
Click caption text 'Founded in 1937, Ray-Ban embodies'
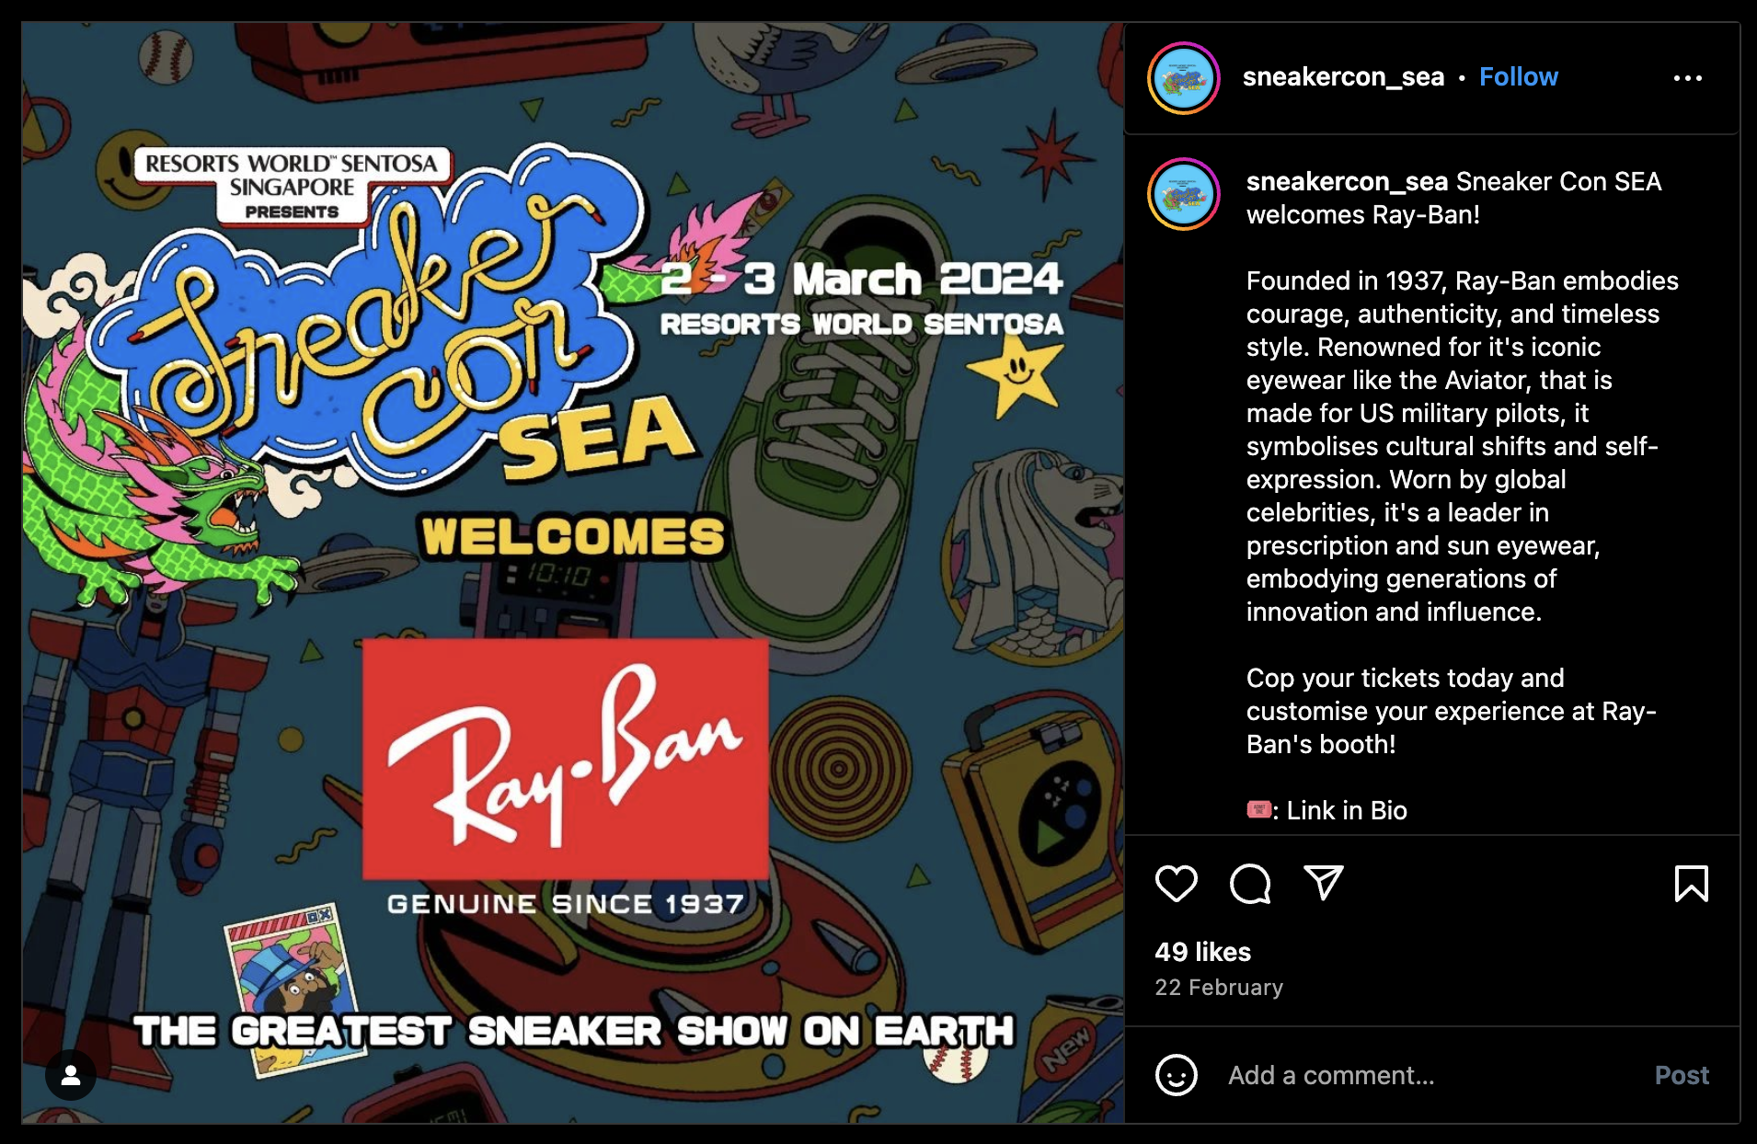1462,280
